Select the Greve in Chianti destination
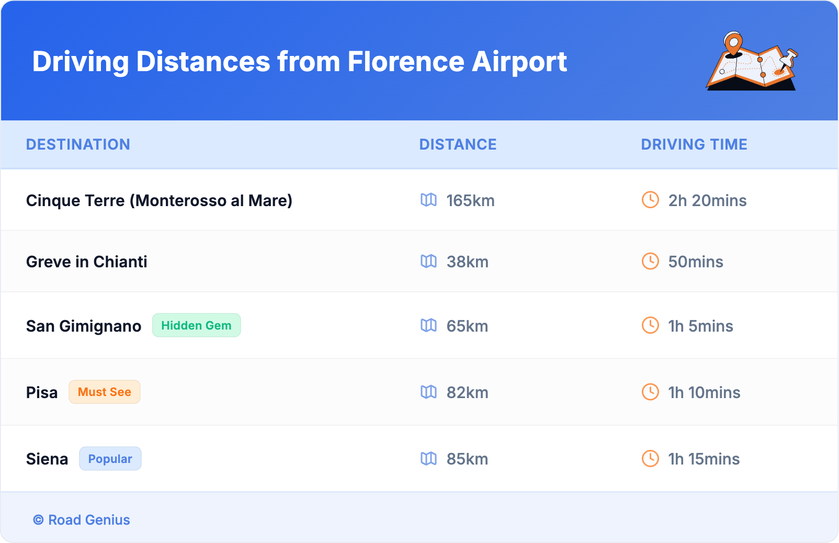839x543 pixels. point(87,262)
